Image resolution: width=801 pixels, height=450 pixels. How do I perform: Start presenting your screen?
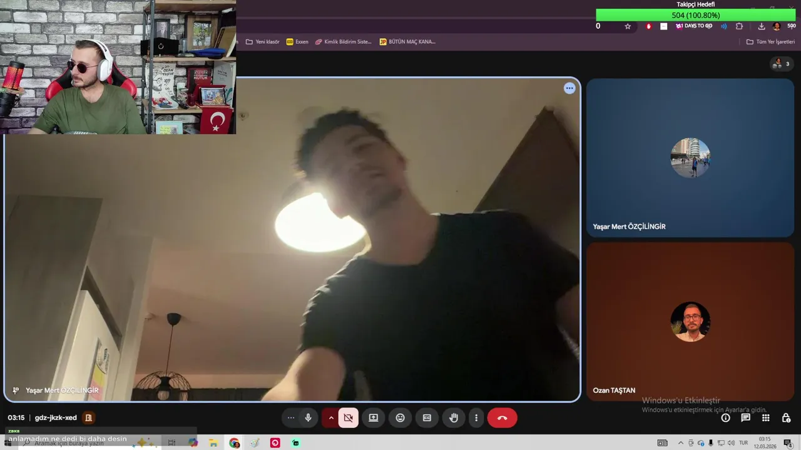point(374,417)
